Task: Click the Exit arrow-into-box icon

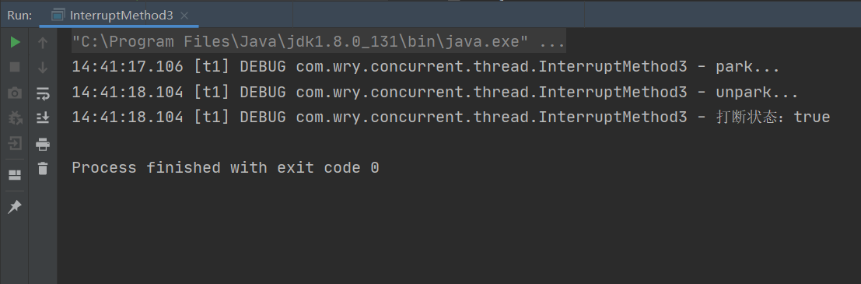Action: (15, 144)
